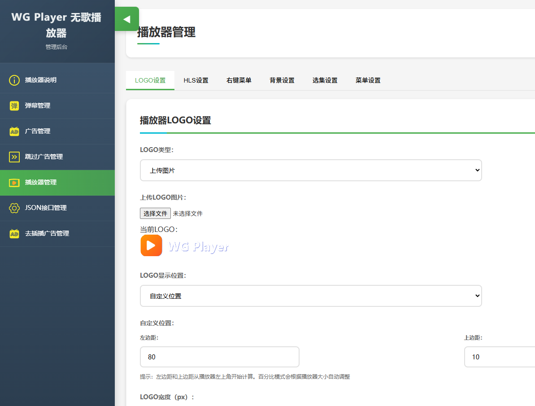Click the info icon beside 播放器说明
Screen dimensions: 535x406
point(14,80)
